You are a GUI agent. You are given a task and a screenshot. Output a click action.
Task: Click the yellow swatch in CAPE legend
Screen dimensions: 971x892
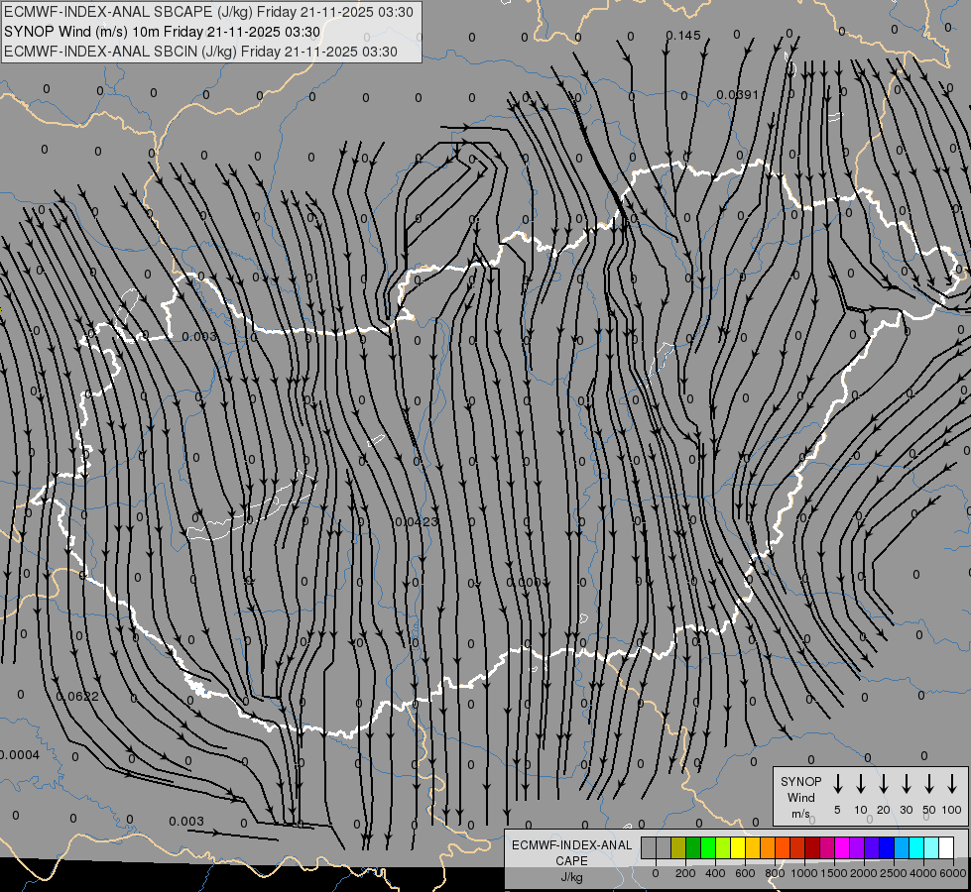point(738,847)
